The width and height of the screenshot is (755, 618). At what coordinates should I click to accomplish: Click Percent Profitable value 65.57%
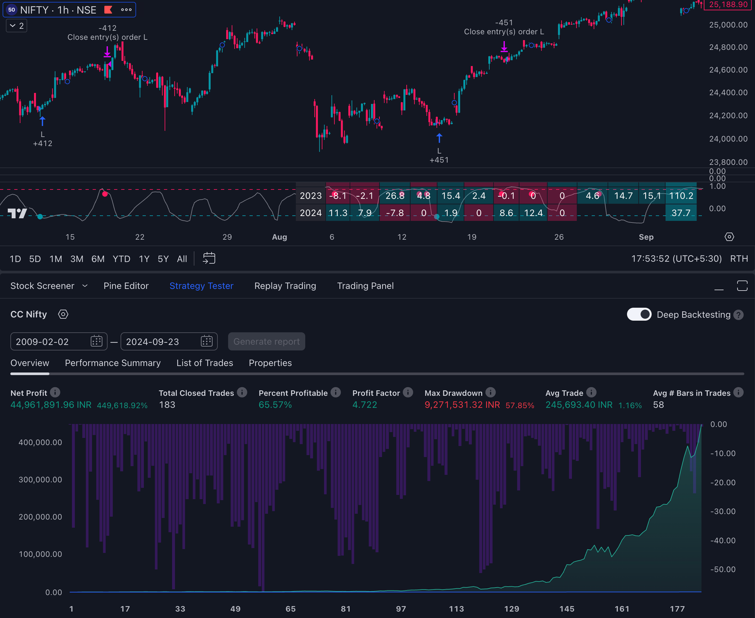275,405
